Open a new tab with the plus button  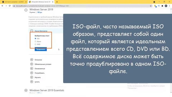[x=57, y=2]
